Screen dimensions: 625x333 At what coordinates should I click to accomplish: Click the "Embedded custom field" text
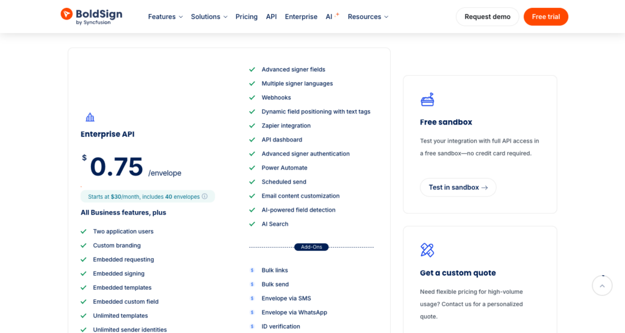126,301
